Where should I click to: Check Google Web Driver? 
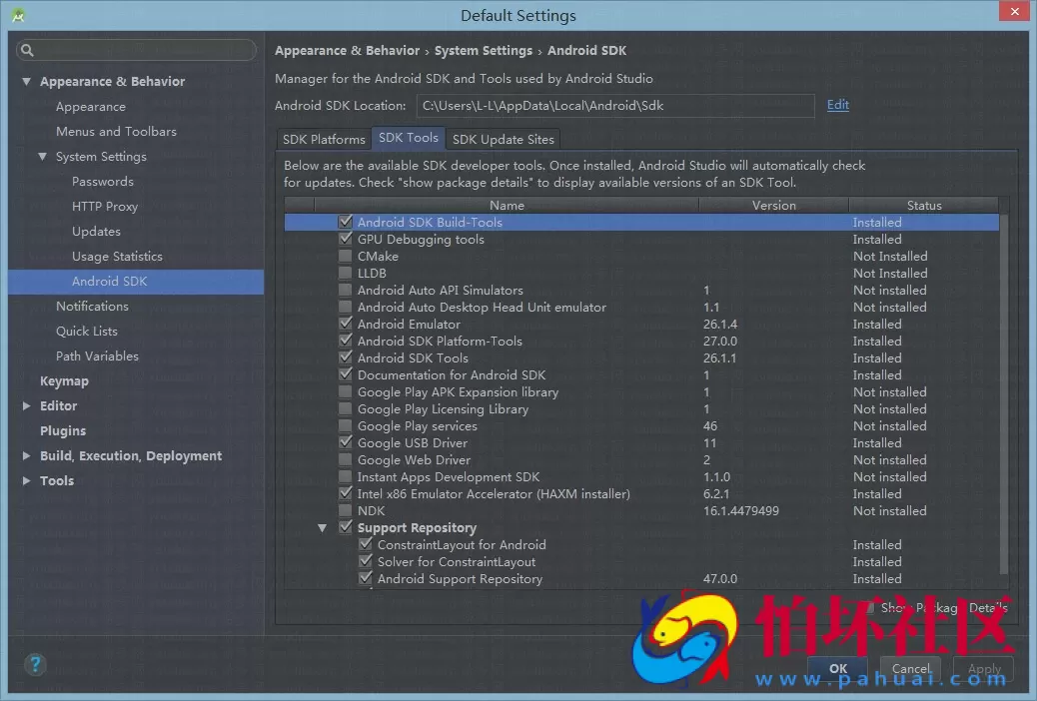(345, 459)
